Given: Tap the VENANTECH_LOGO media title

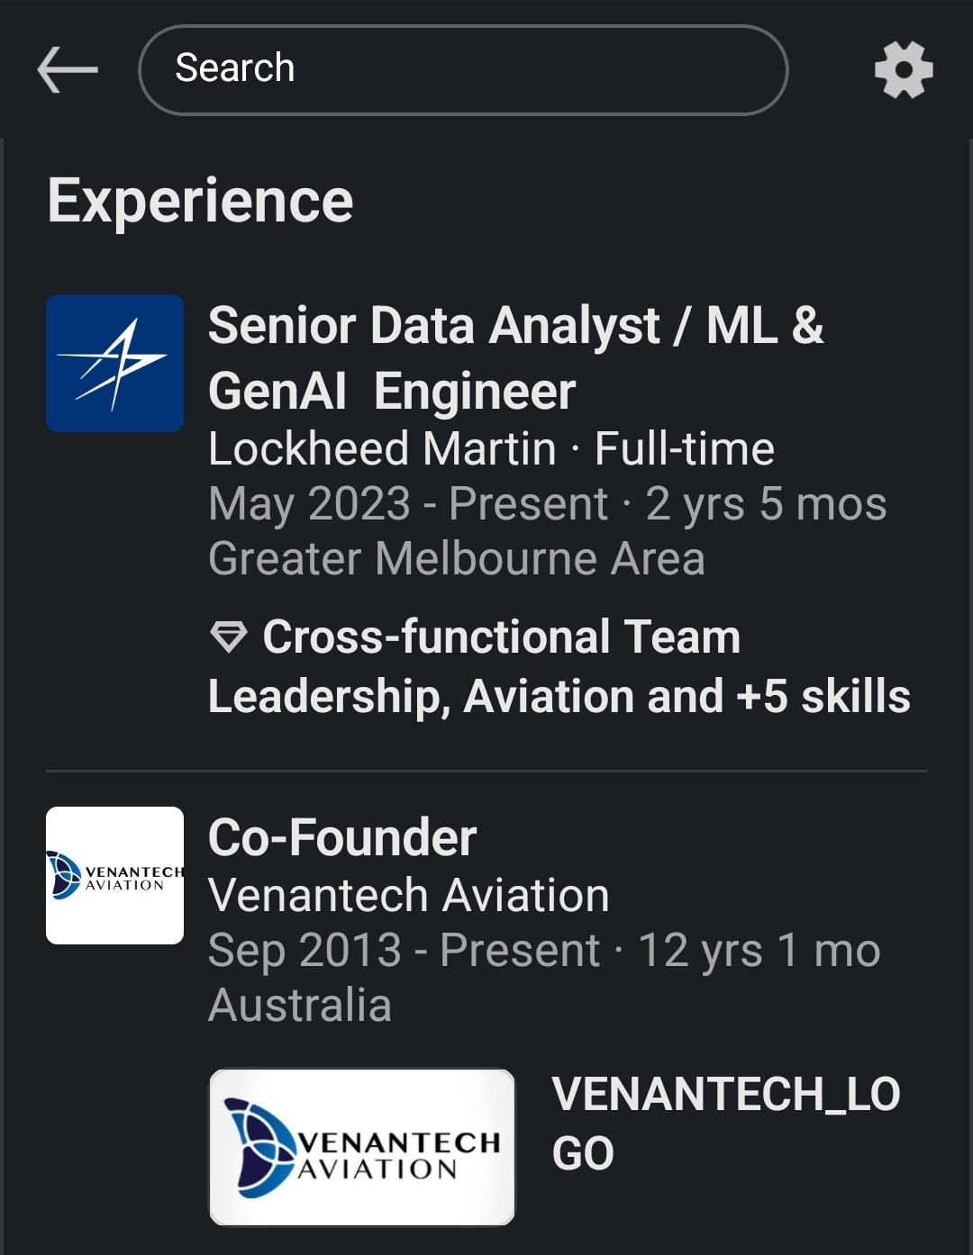Looking at the screenshot, I should [726, 1124].
